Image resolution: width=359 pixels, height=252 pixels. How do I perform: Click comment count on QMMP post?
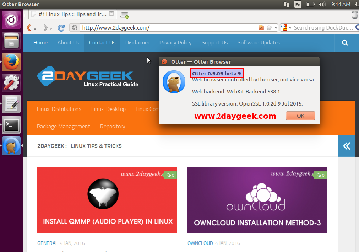[x=170, y=175]
